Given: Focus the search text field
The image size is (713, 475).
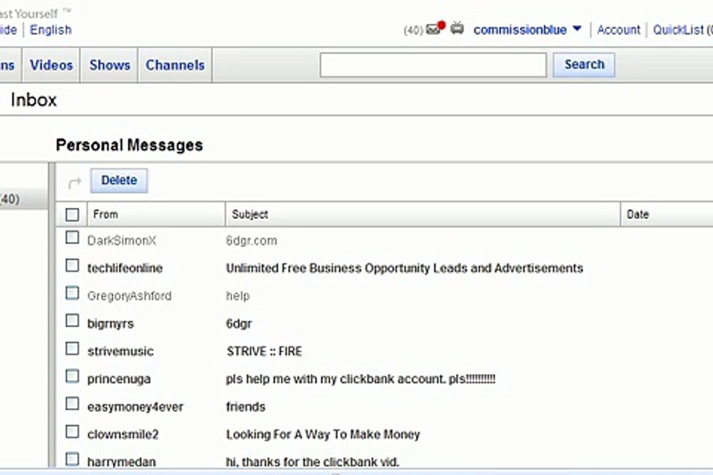Looking at the screenshot, I should point(433,65).
